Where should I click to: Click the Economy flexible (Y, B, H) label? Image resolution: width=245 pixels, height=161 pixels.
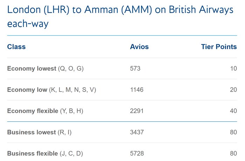point(45,111)
